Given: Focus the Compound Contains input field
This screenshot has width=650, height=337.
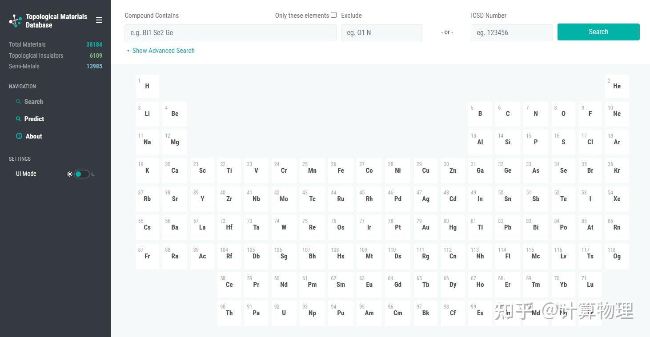Looking at the screenshot, I should click(x=230, y=33).
